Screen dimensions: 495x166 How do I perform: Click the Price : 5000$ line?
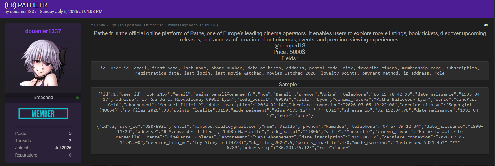tap(289, 52)
